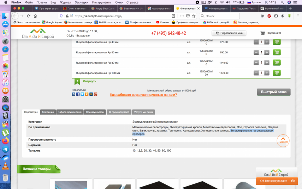Viewport: 302px width, 189px height.
Task: Toggle reader view icon in address bar
Action: [173, 16]
